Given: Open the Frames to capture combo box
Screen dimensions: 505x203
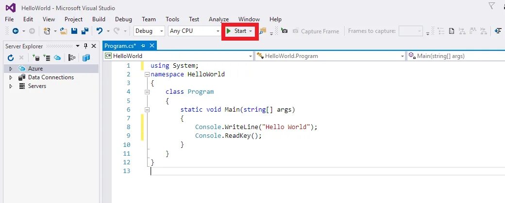Looking at the screenshot, I should coord(411,31).
